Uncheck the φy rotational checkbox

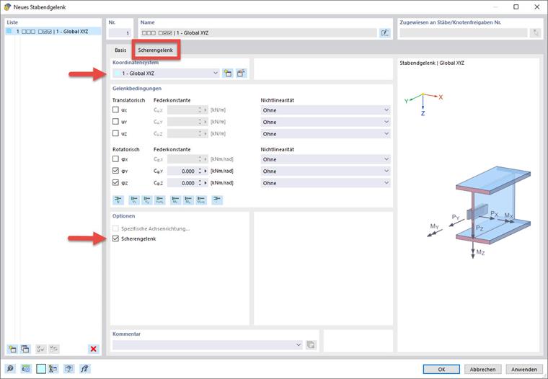point(115,171)
